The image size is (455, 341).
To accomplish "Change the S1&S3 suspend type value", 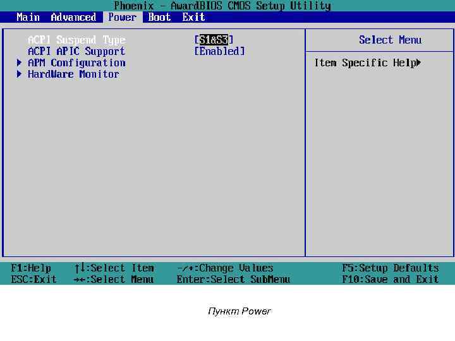I will (214, 40).
